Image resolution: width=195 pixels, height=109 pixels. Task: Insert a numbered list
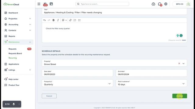(x=75, y=20)
